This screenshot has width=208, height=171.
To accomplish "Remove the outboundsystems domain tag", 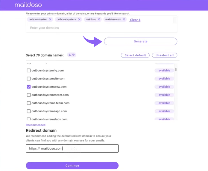I will click(x=79, y=19).
